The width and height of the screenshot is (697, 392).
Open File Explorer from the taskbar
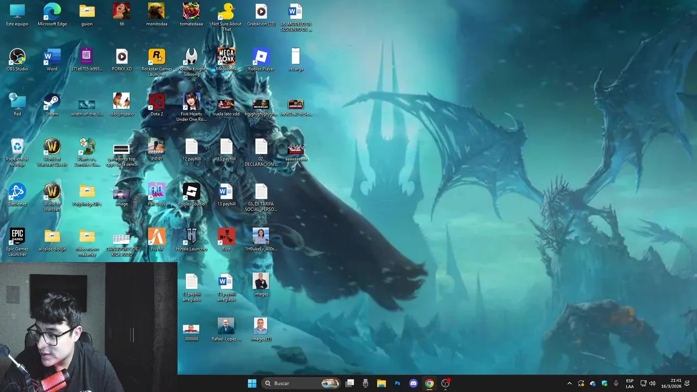point(381,383)
